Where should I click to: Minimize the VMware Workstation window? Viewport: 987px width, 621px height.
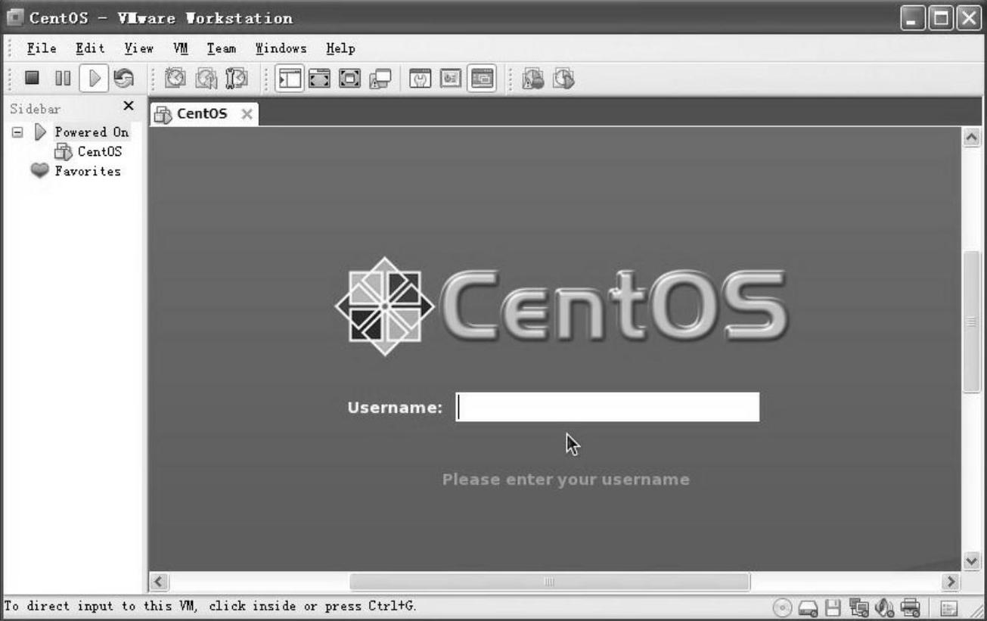pos(913,18)
